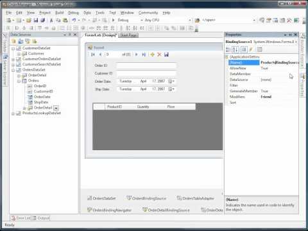Expand the CustomerSearchDataSet node
Screen dimensions: 308x231
(x=13, y=65)
